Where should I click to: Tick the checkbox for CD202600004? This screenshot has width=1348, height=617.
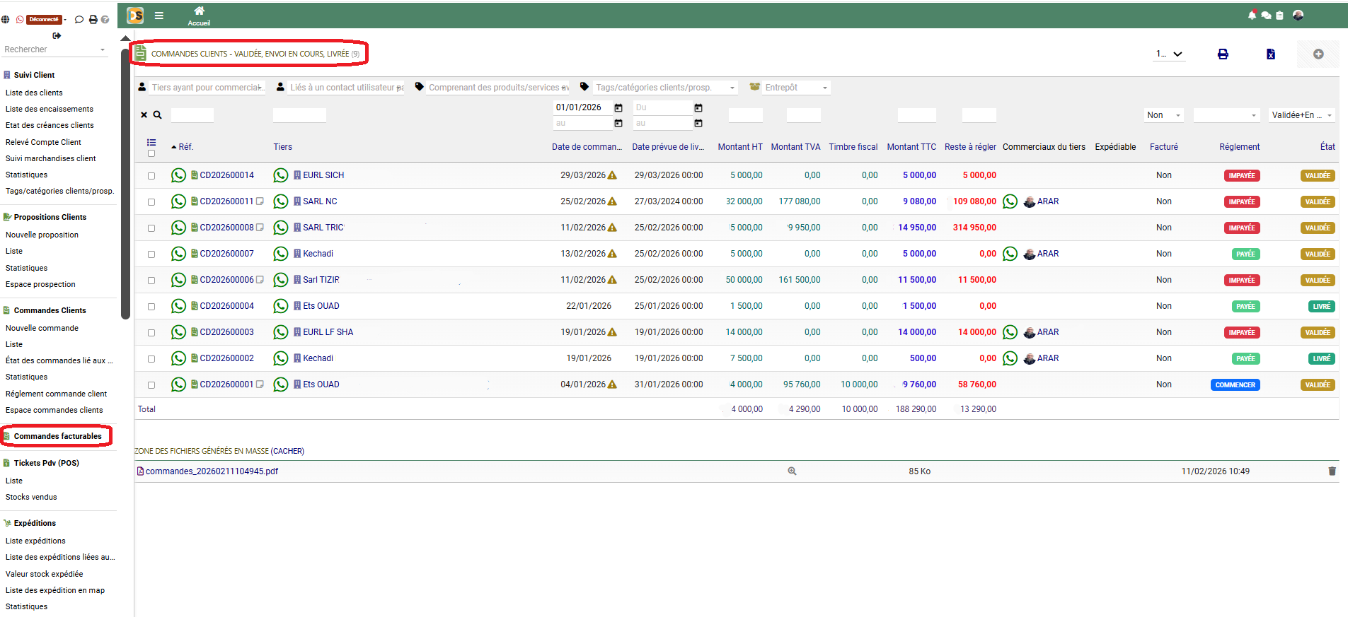(151, 307)
